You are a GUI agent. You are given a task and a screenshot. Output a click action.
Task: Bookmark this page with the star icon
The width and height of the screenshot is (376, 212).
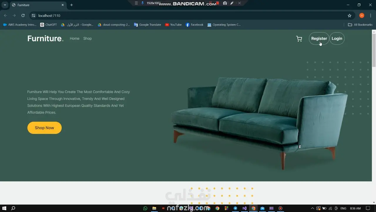coord(349,16)
